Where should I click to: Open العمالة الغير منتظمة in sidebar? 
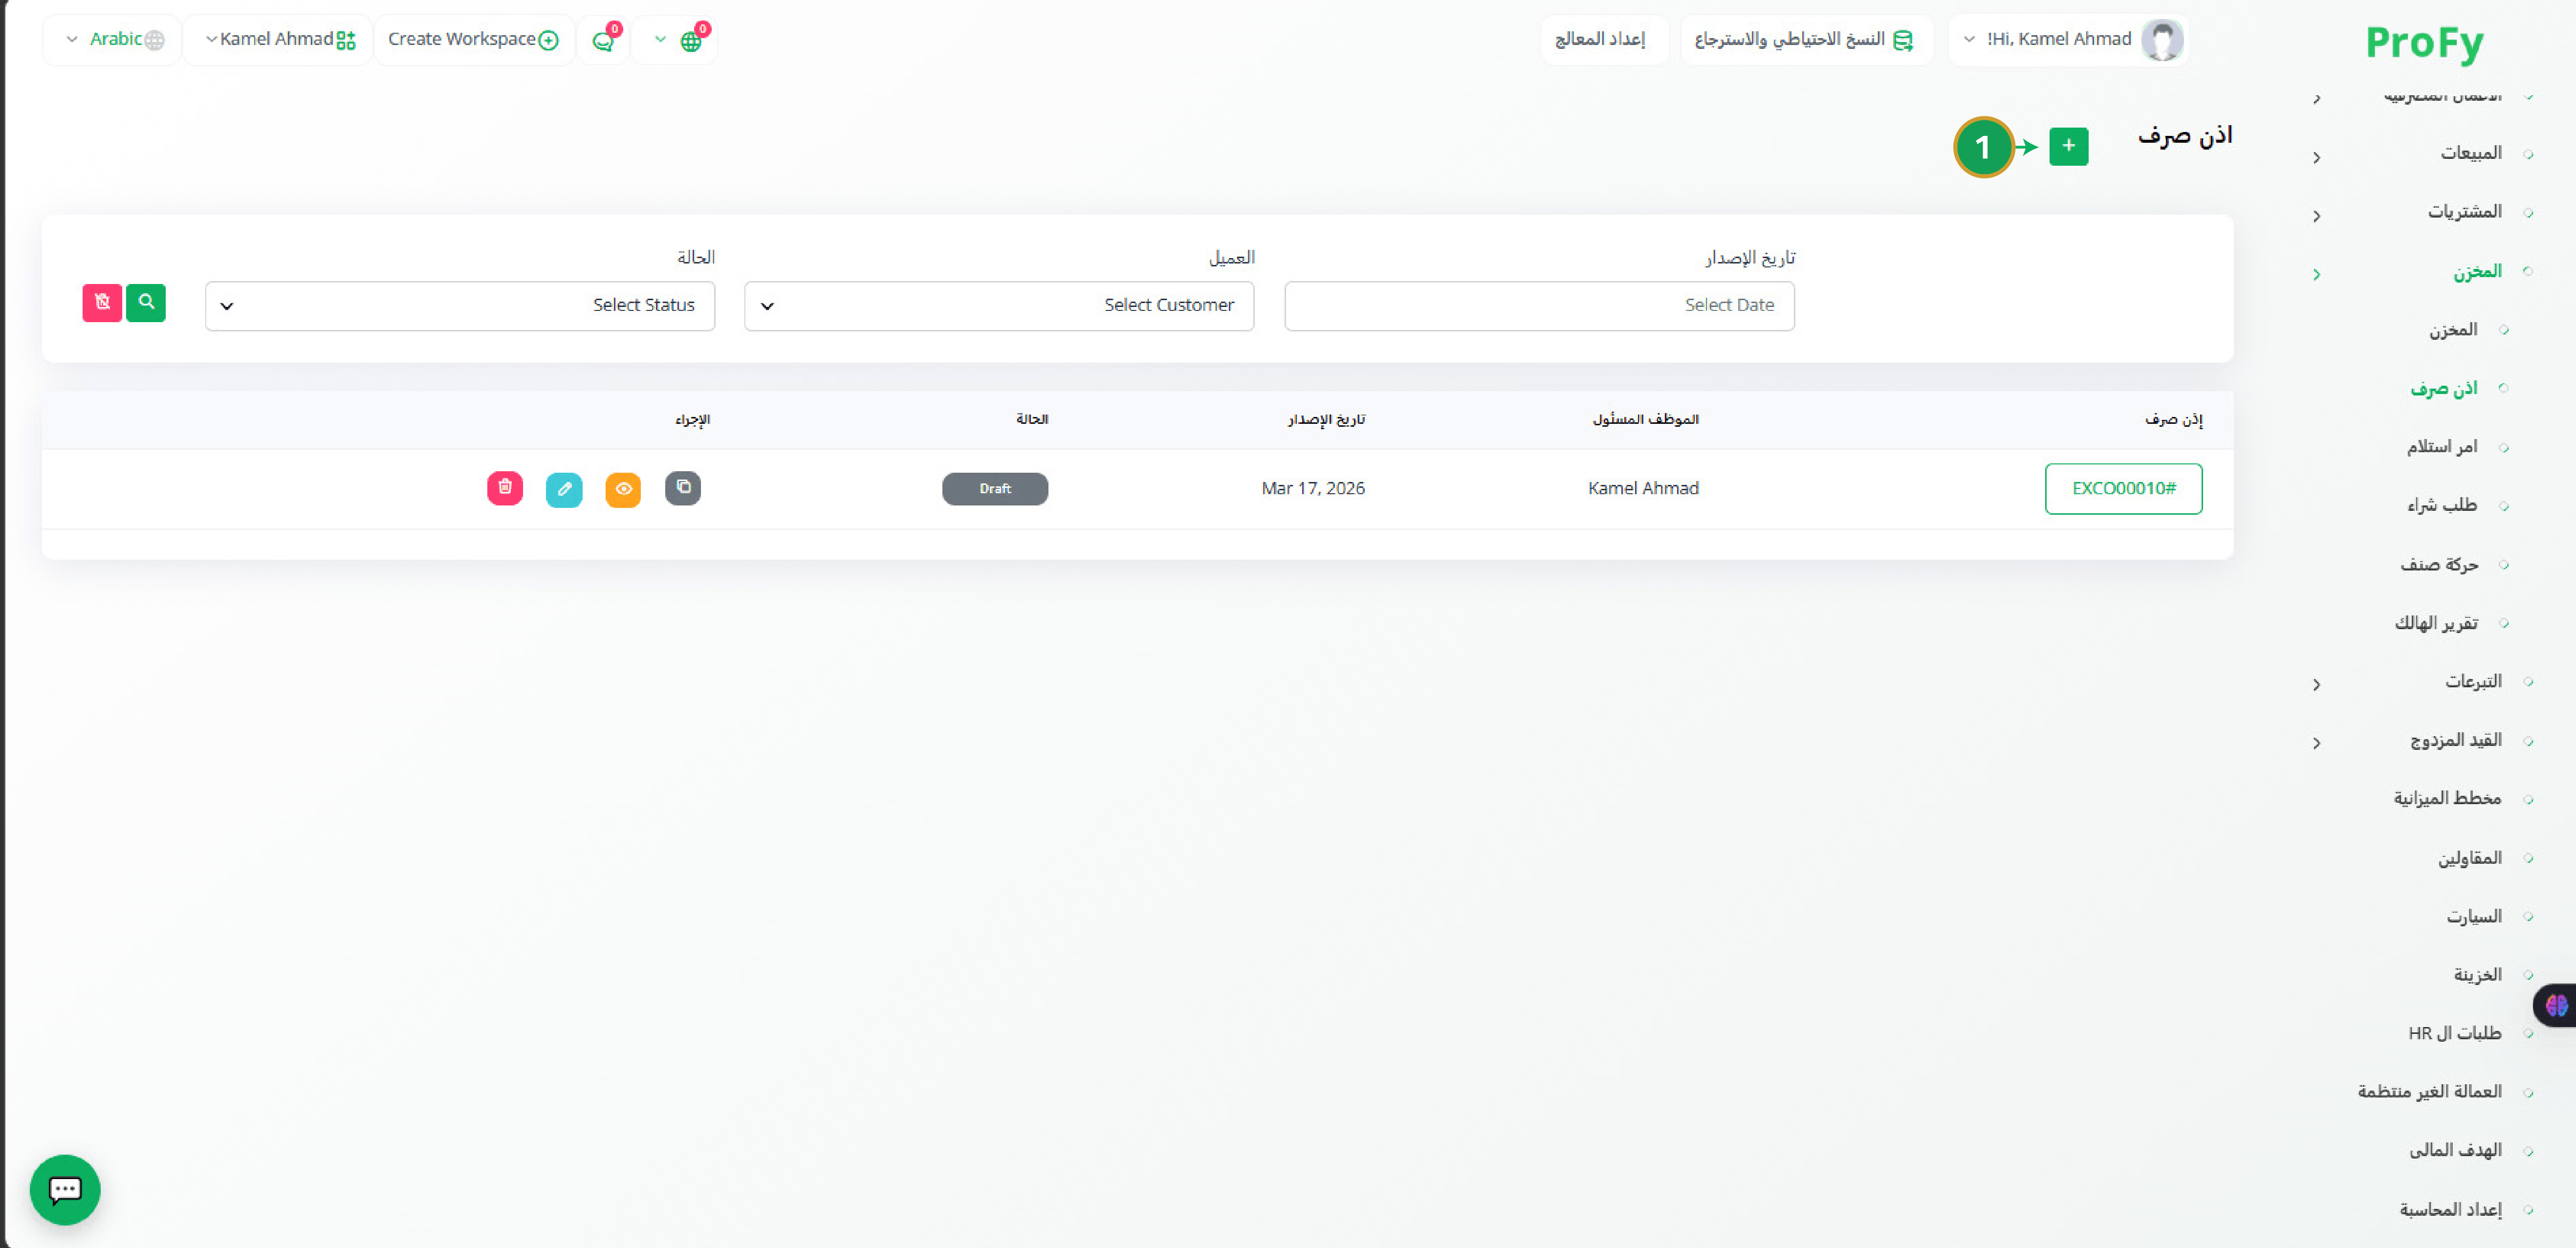tap(2429, 1091)
